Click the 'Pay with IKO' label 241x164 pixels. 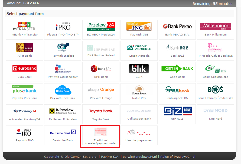[x=25, y=140]
